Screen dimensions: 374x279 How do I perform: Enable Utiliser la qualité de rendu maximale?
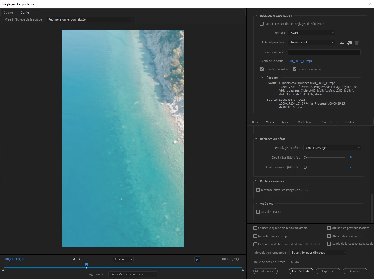coord(255,228)
